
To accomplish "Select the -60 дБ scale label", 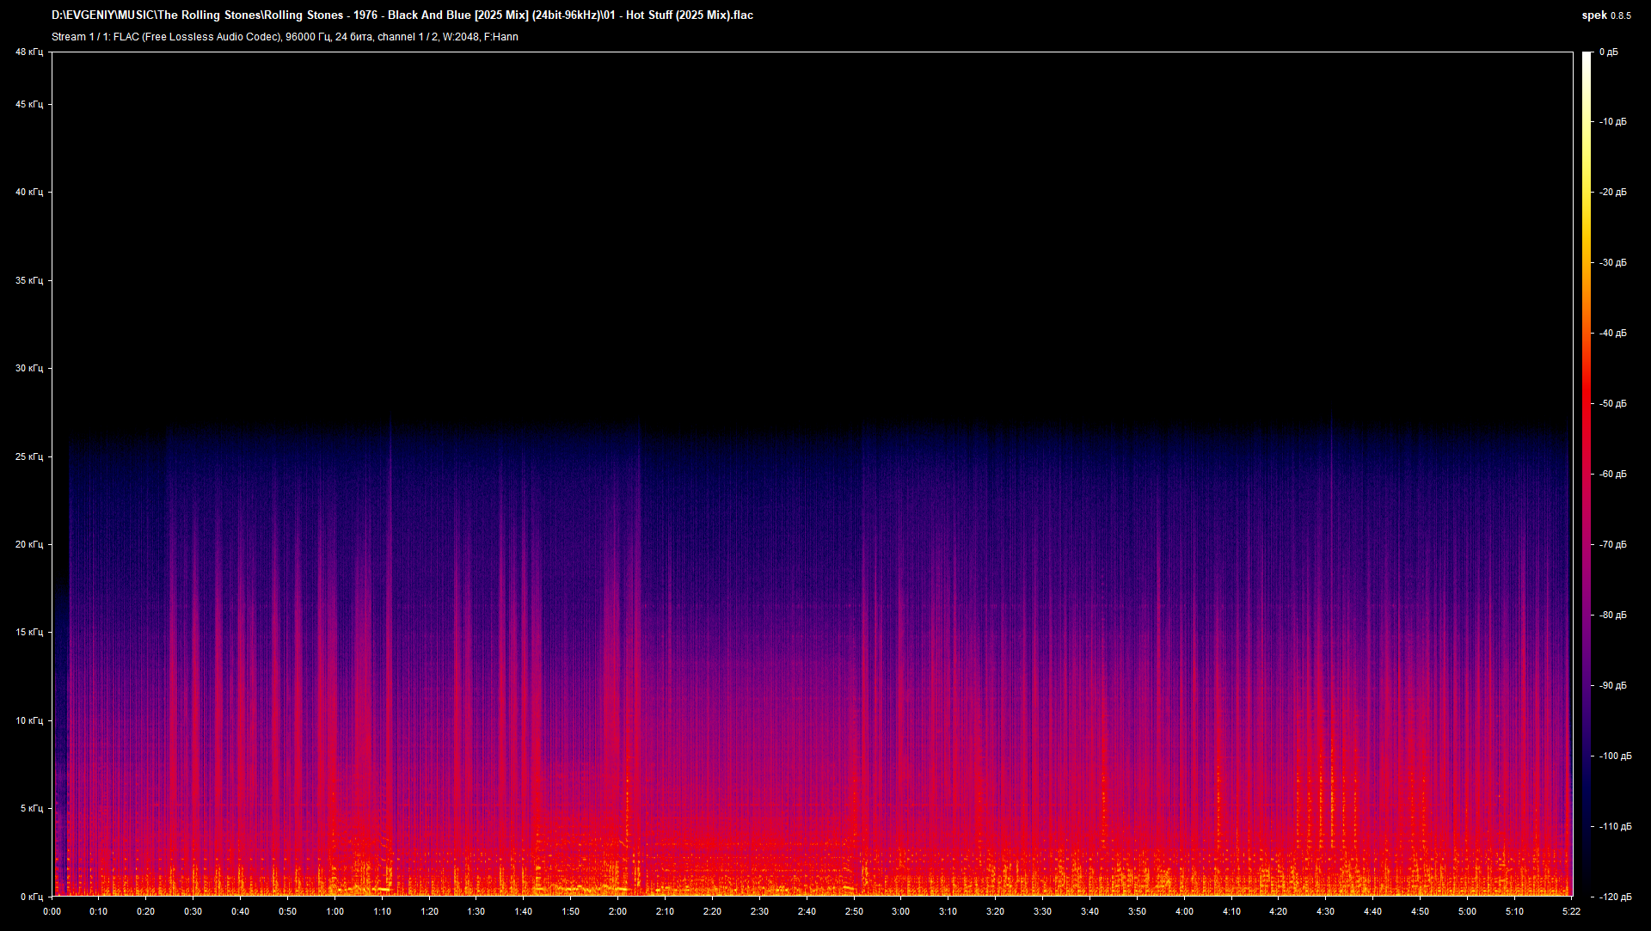I will point(1612,475).
